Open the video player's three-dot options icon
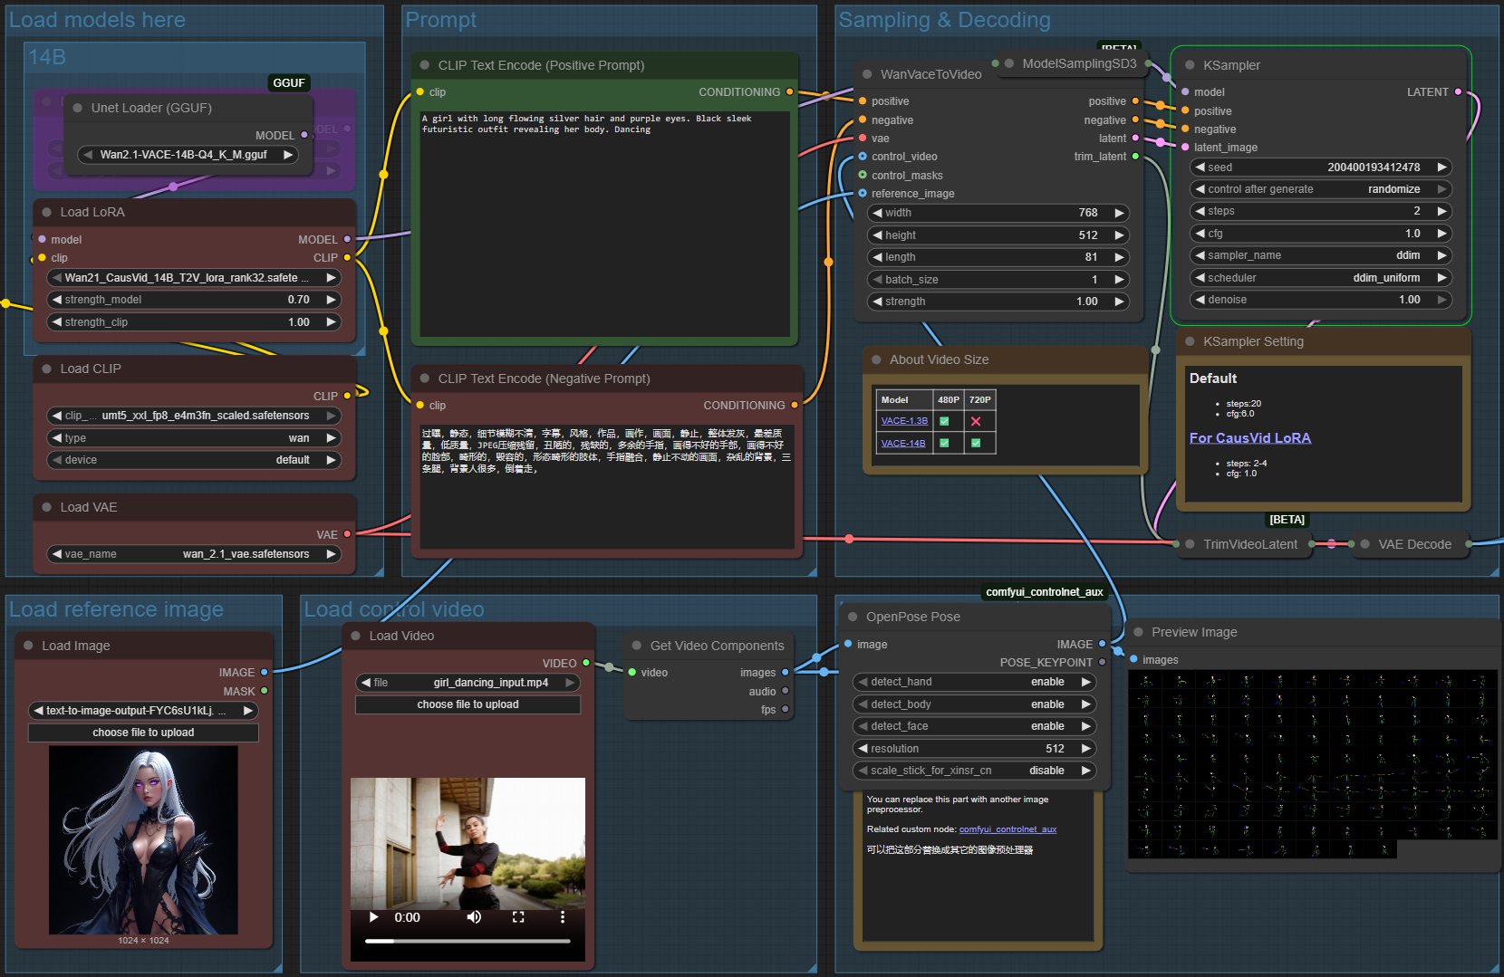 563,916
